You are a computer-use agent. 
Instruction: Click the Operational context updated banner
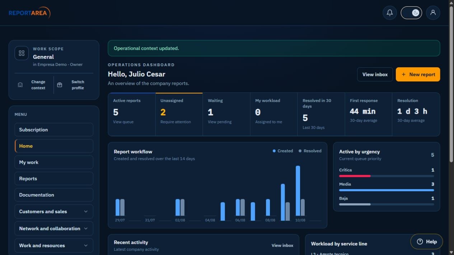click(x=274, y=48)
